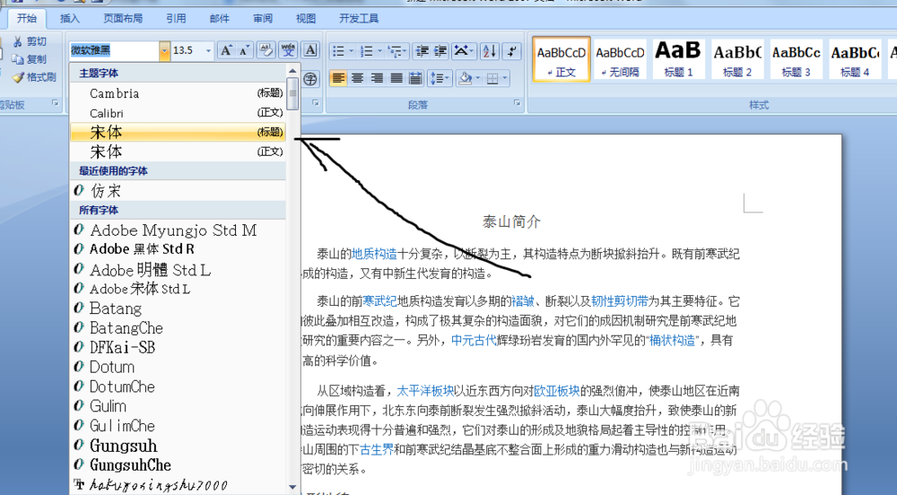Click the Clear Formatting eraser icon
Screen dimensions: 897x495
click(x=266, y=50)
